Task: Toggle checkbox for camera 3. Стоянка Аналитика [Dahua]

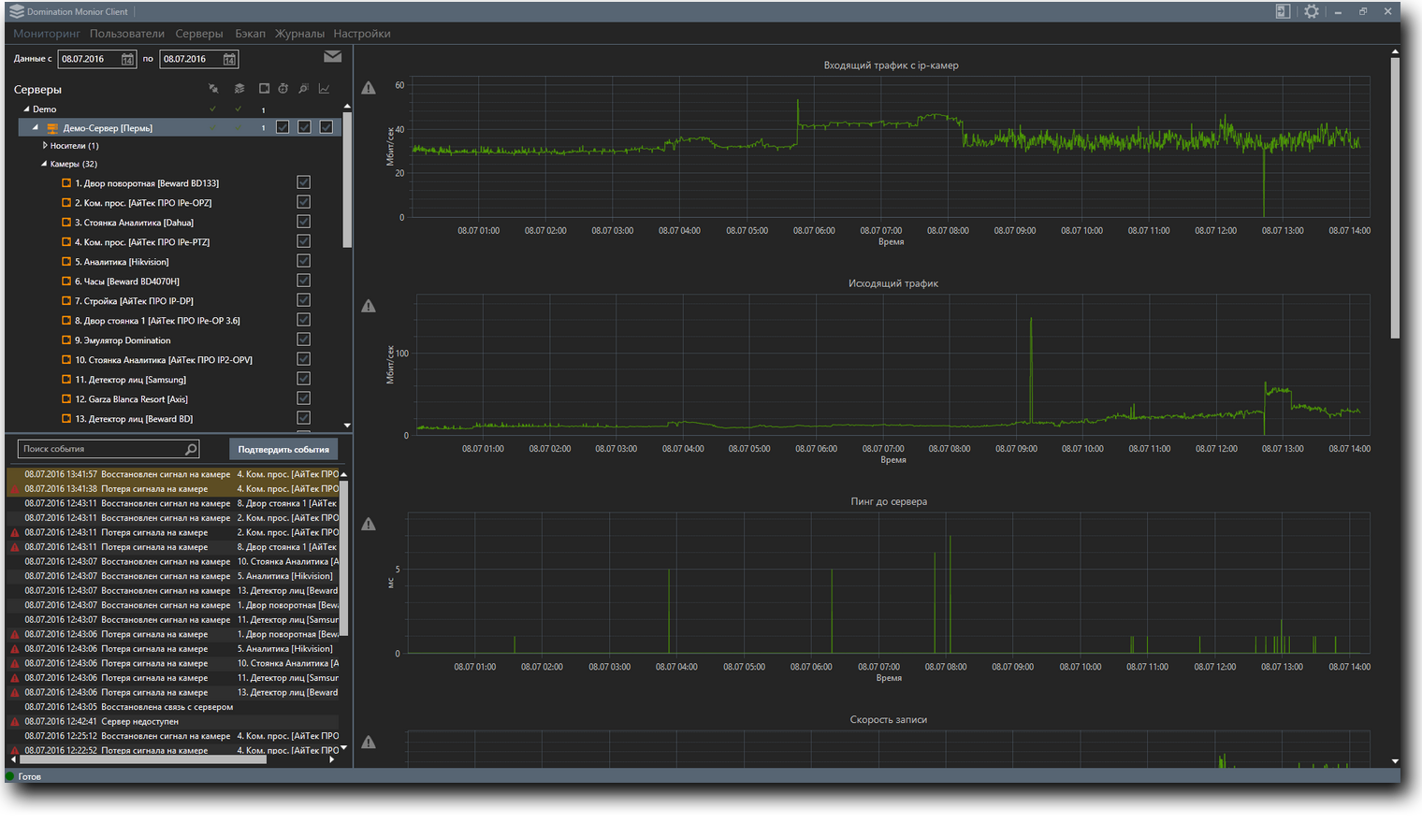Action: tap(303, 222)
